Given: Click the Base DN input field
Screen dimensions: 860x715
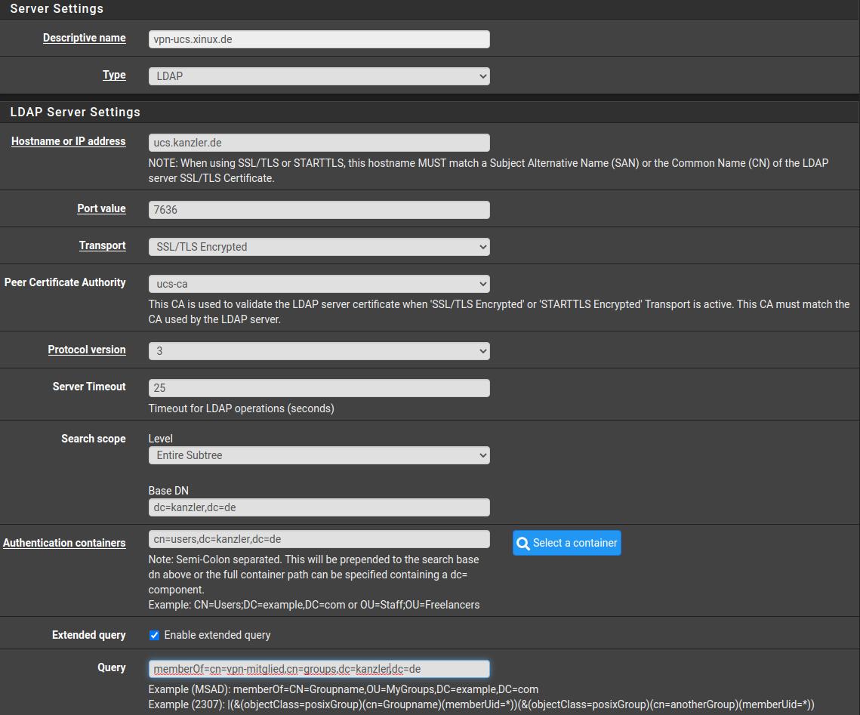Looking at the screenshot, I should (319, 507).
